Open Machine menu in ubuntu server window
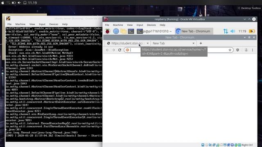This screenshot has height=147, width=262. [x=20, y=24]
